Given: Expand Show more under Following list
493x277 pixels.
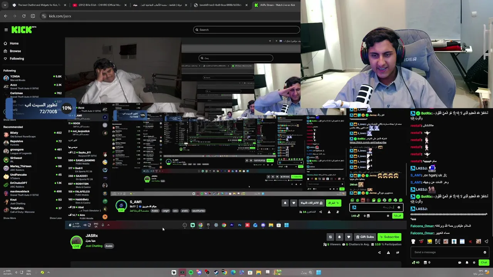Looking at the screenshot, I should pyautogui.click(x=10, y=120).
